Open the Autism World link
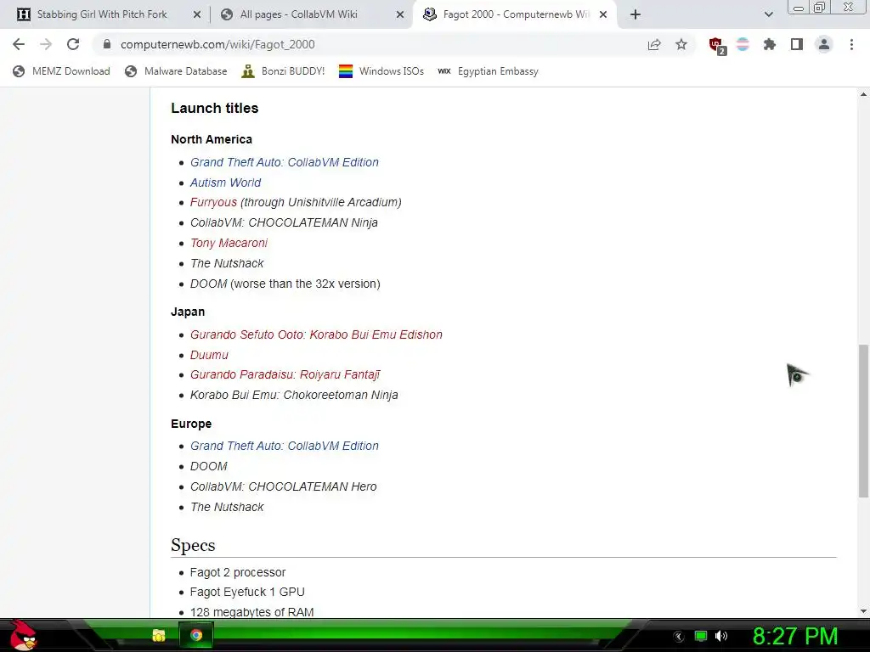 point(225,183)
